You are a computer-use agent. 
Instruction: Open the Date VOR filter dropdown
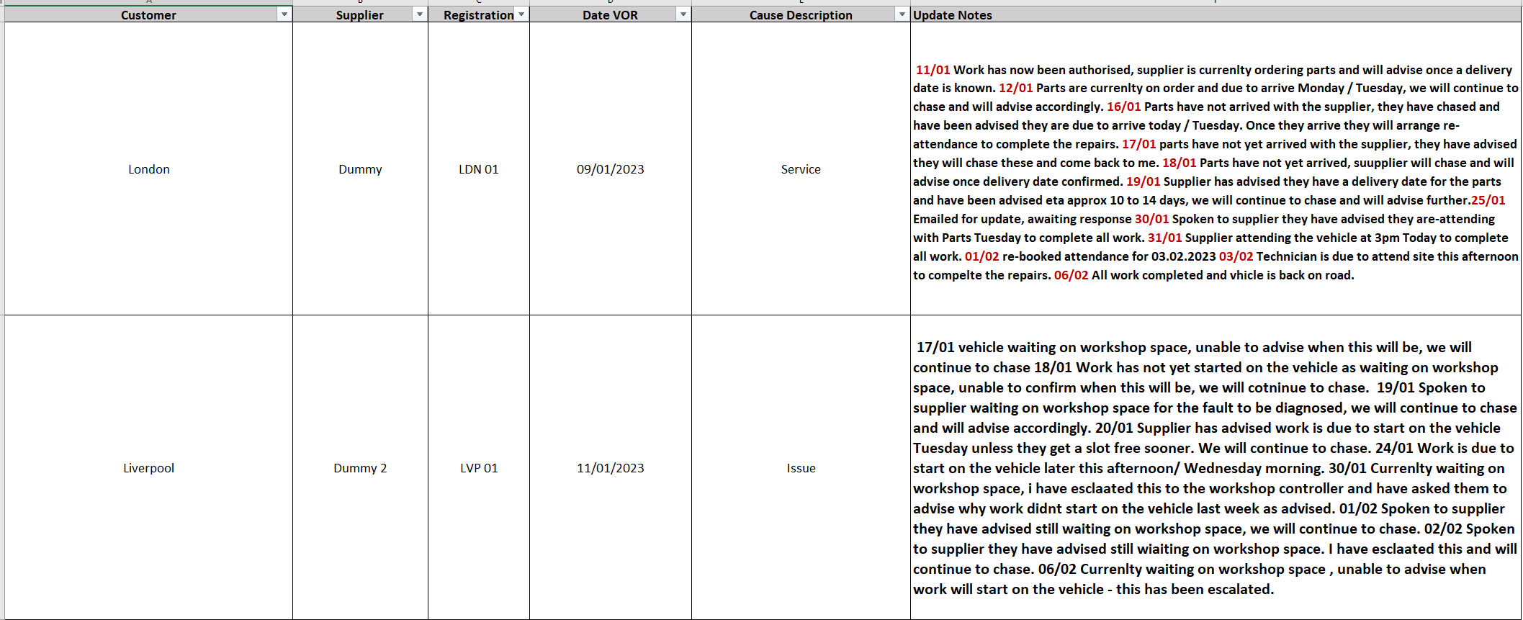point(683,14)
